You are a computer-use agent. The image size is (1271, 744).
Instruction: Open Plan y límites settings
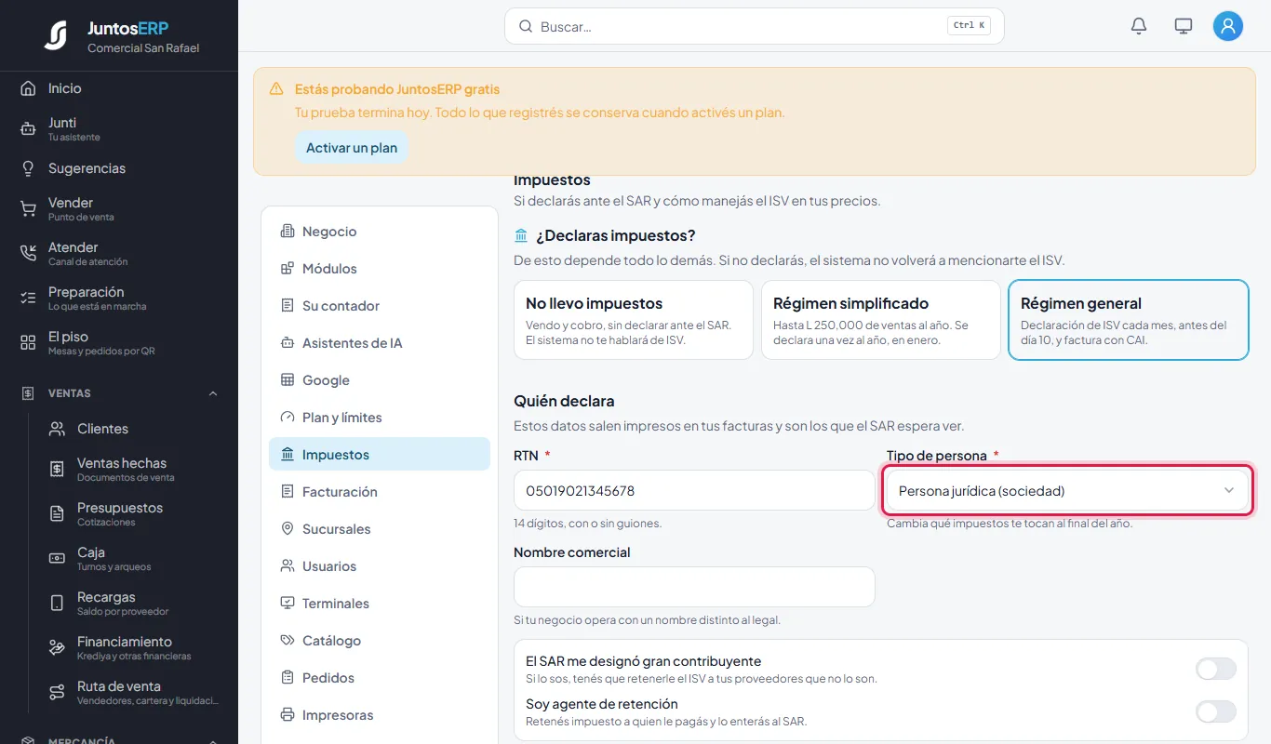[x=380, y=418]
